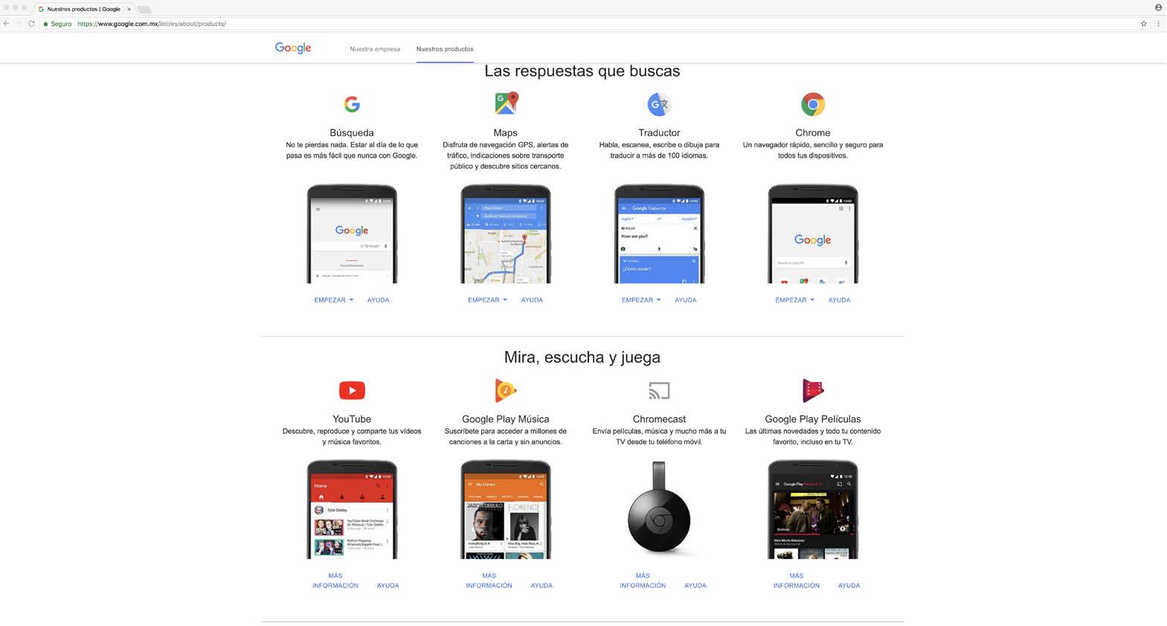Image resolution: width=1167 pixels, height=626 pixels.
Task: Click the Google Play Música icon
Action: click(x=506, y=390)
